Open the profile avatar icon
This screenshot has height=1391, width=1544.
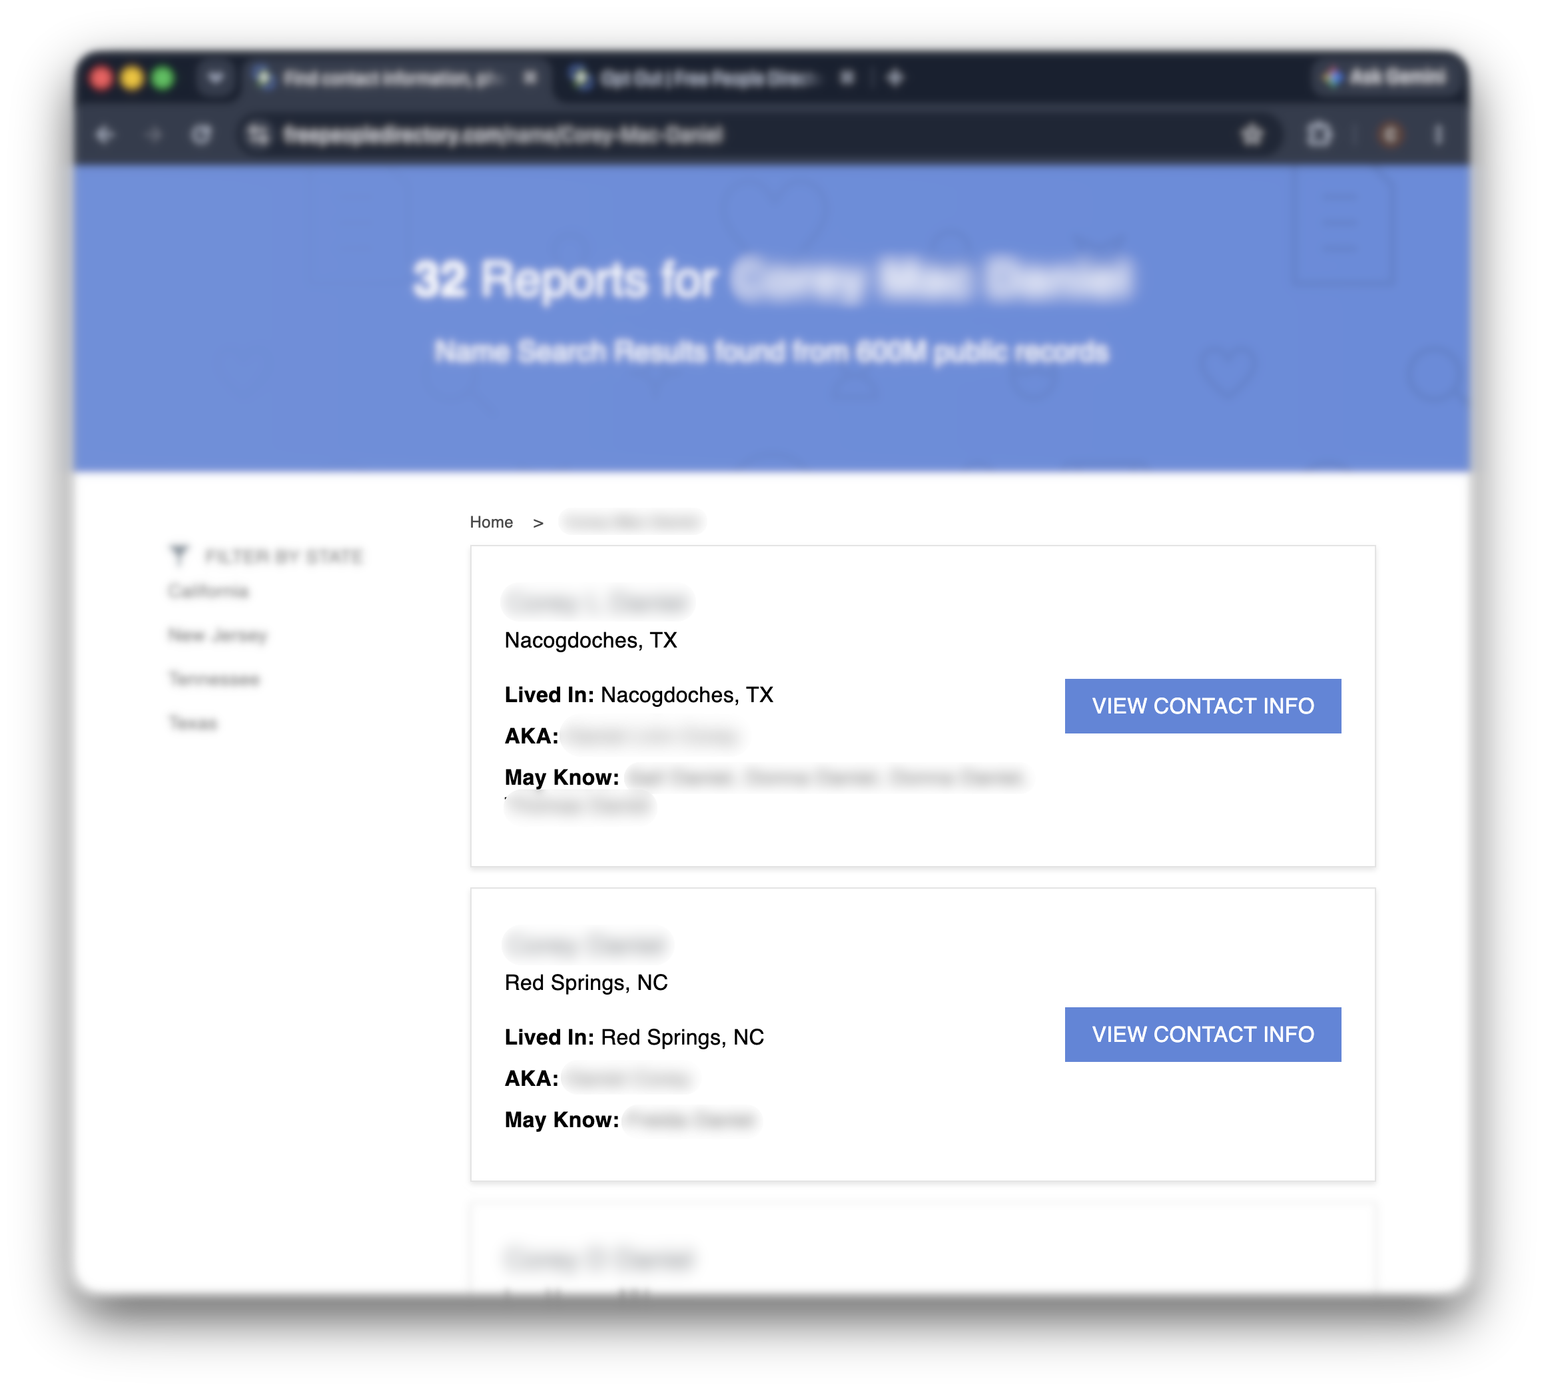coord(1390,135)
